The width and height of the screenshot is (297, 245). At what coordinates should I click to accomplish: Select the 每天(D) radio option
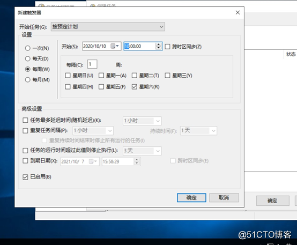click(28, 59)
